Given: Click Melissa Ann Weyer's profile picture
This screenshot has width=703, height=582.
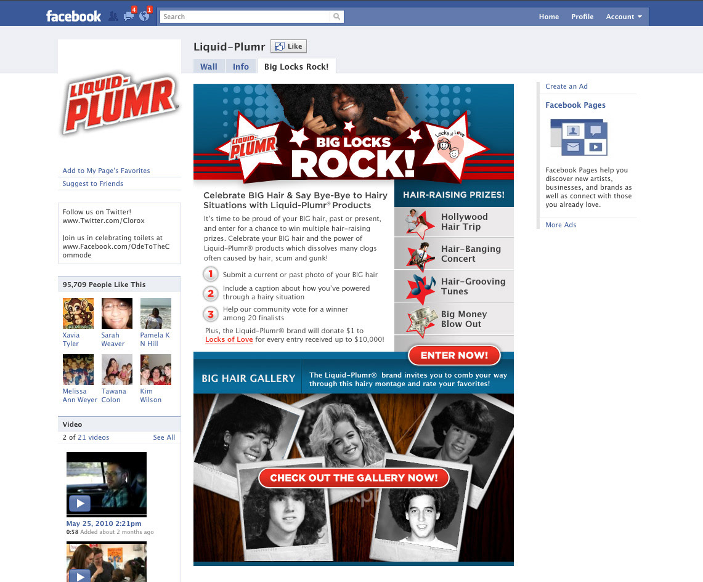Looking at the screenshot, I should 78,370.
